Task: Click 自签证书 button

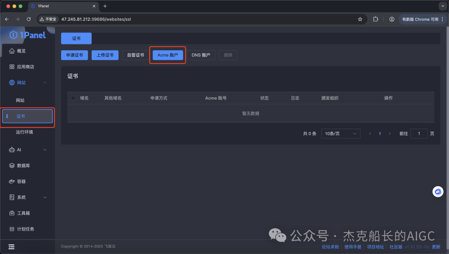Action: pos(136,55)
